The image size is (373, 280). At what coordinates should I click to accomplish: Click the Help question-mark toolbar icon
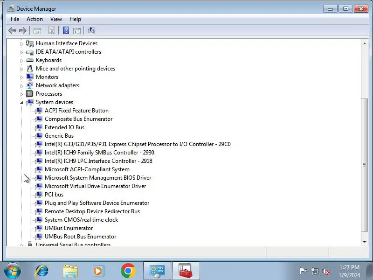click(66, 30)
